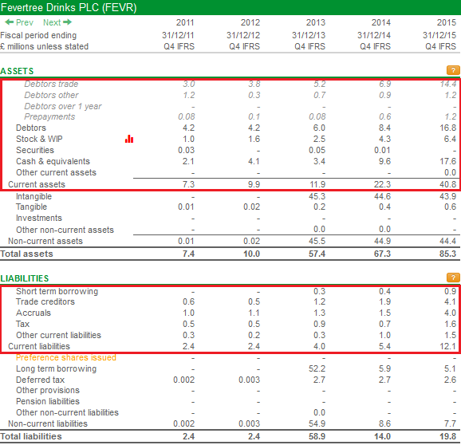
Task: Click the Total liabilities row label
Action: 31,436
